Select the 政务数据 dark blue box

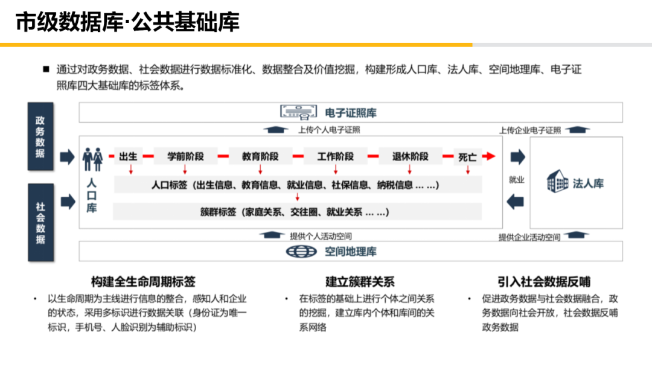[x=40, y=136]
